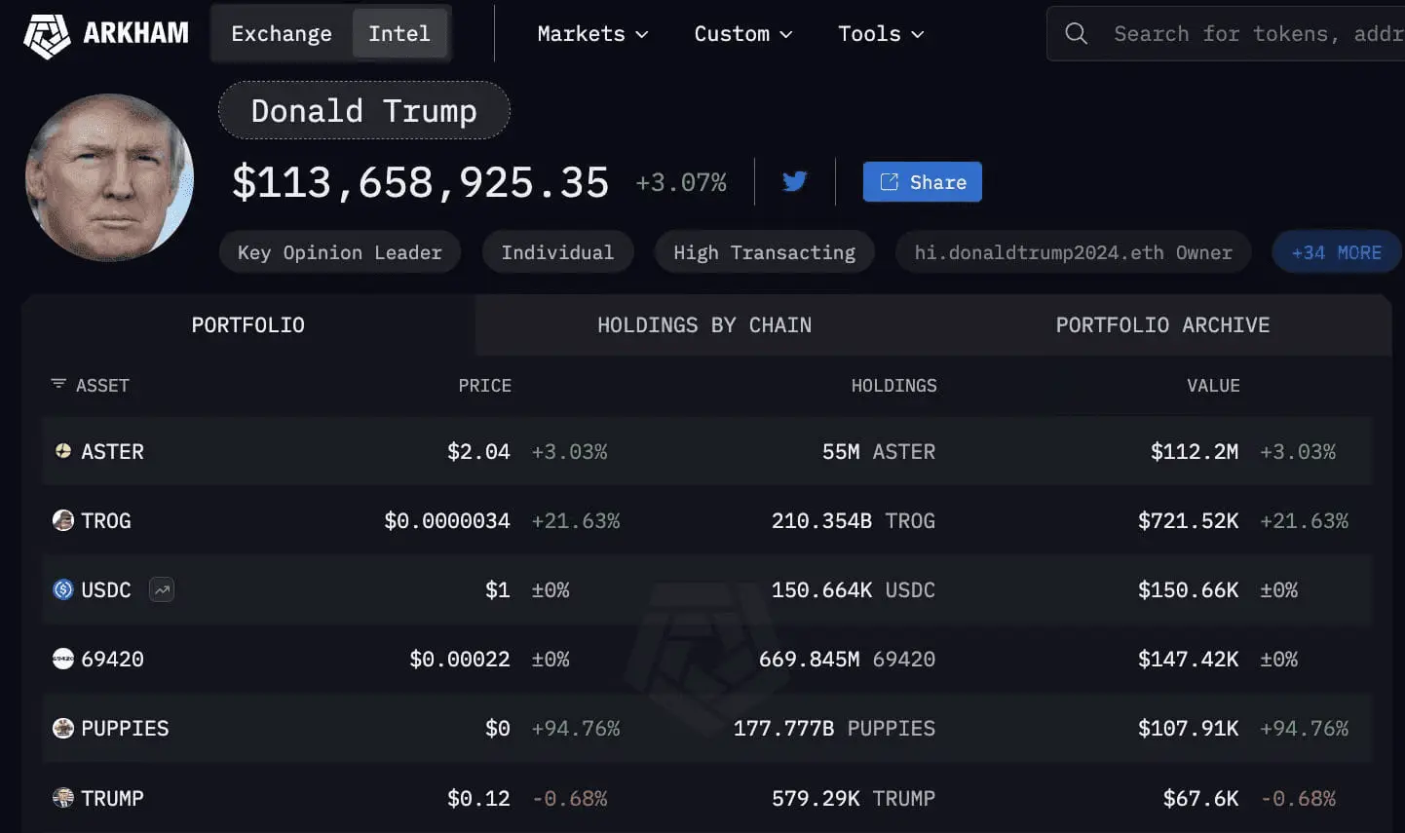1405x833 pixels.
Task: Click the ASTER token icon
Action: click(x=63, y=451)
